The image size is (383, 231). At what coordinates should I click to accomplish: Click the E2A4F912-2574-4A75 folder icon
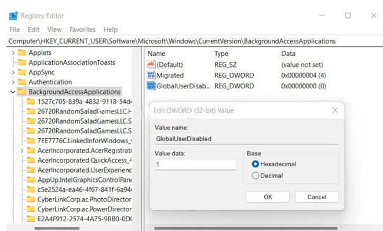tap(31, 219)
